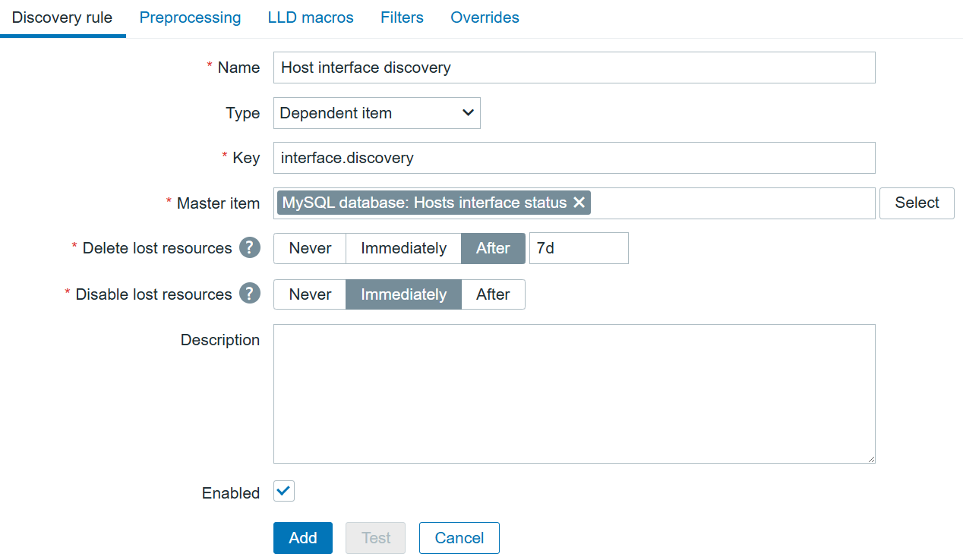Go to the Filters tab
The height and width of the screenshot is (560, 963).
pos(402,17)
